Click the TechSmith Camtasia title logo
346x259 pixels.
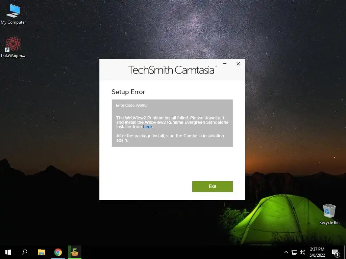click(x=172, y=70)
